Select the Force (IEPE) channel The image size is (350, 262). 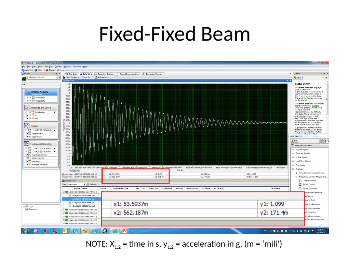point(40,101)
